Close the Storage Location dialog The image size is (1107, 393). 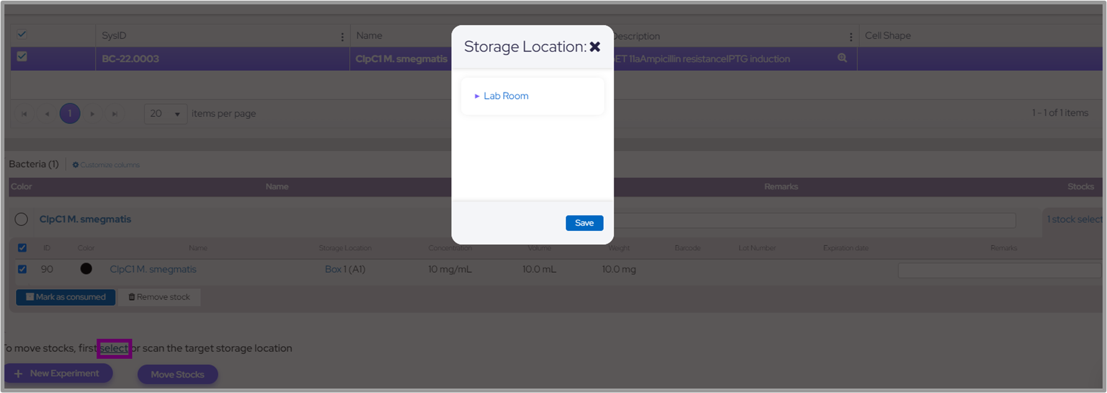595,47
